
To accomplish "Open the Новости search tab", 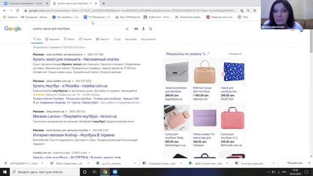I will pyautogui.click(x=103, y=39).
